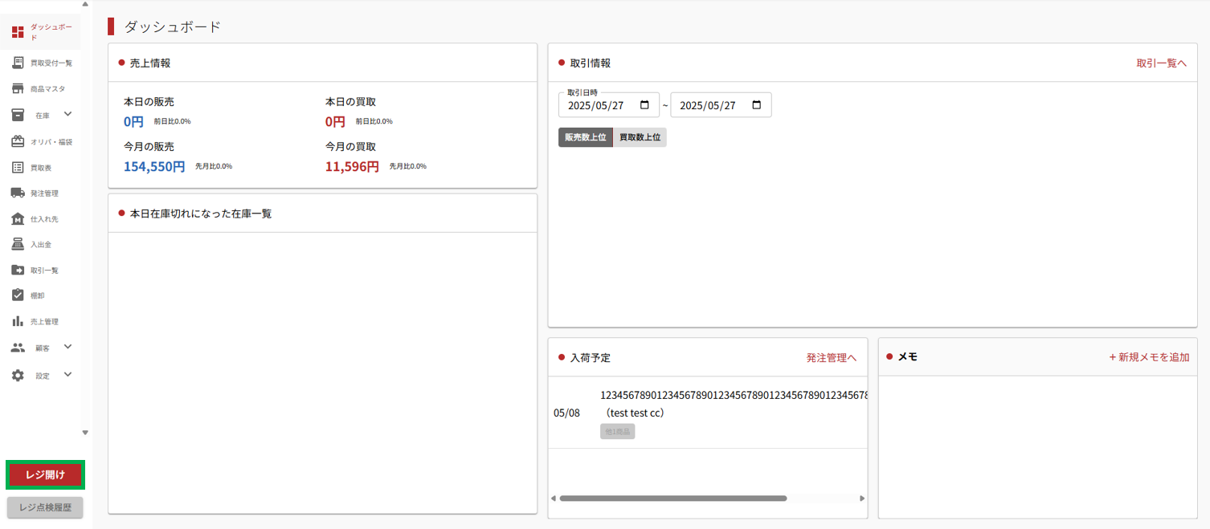Expand the 設定 submenu chevron
This screenshot has width=1210, height=529.
point(67,375)
